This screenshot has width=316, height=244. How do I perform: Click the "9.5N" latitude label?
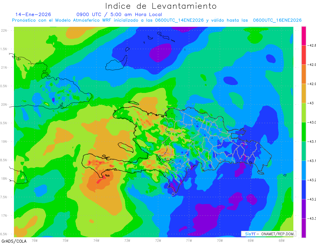coord(4,123)
